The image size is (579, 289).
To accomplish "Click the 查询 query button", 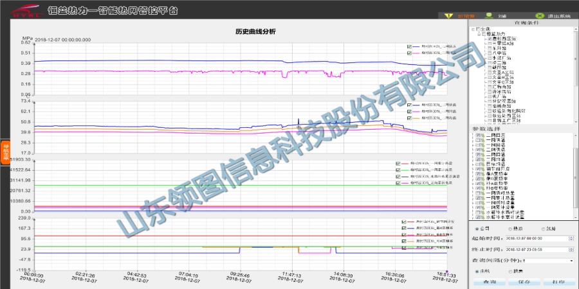I will [x=489, y=282].
